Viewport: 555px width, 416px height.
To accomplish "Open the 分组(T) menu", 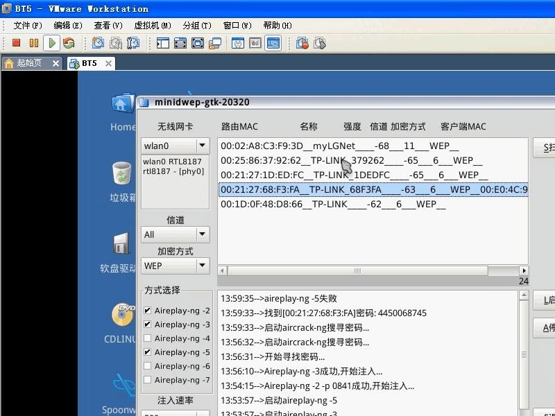I will pos(197,26).
